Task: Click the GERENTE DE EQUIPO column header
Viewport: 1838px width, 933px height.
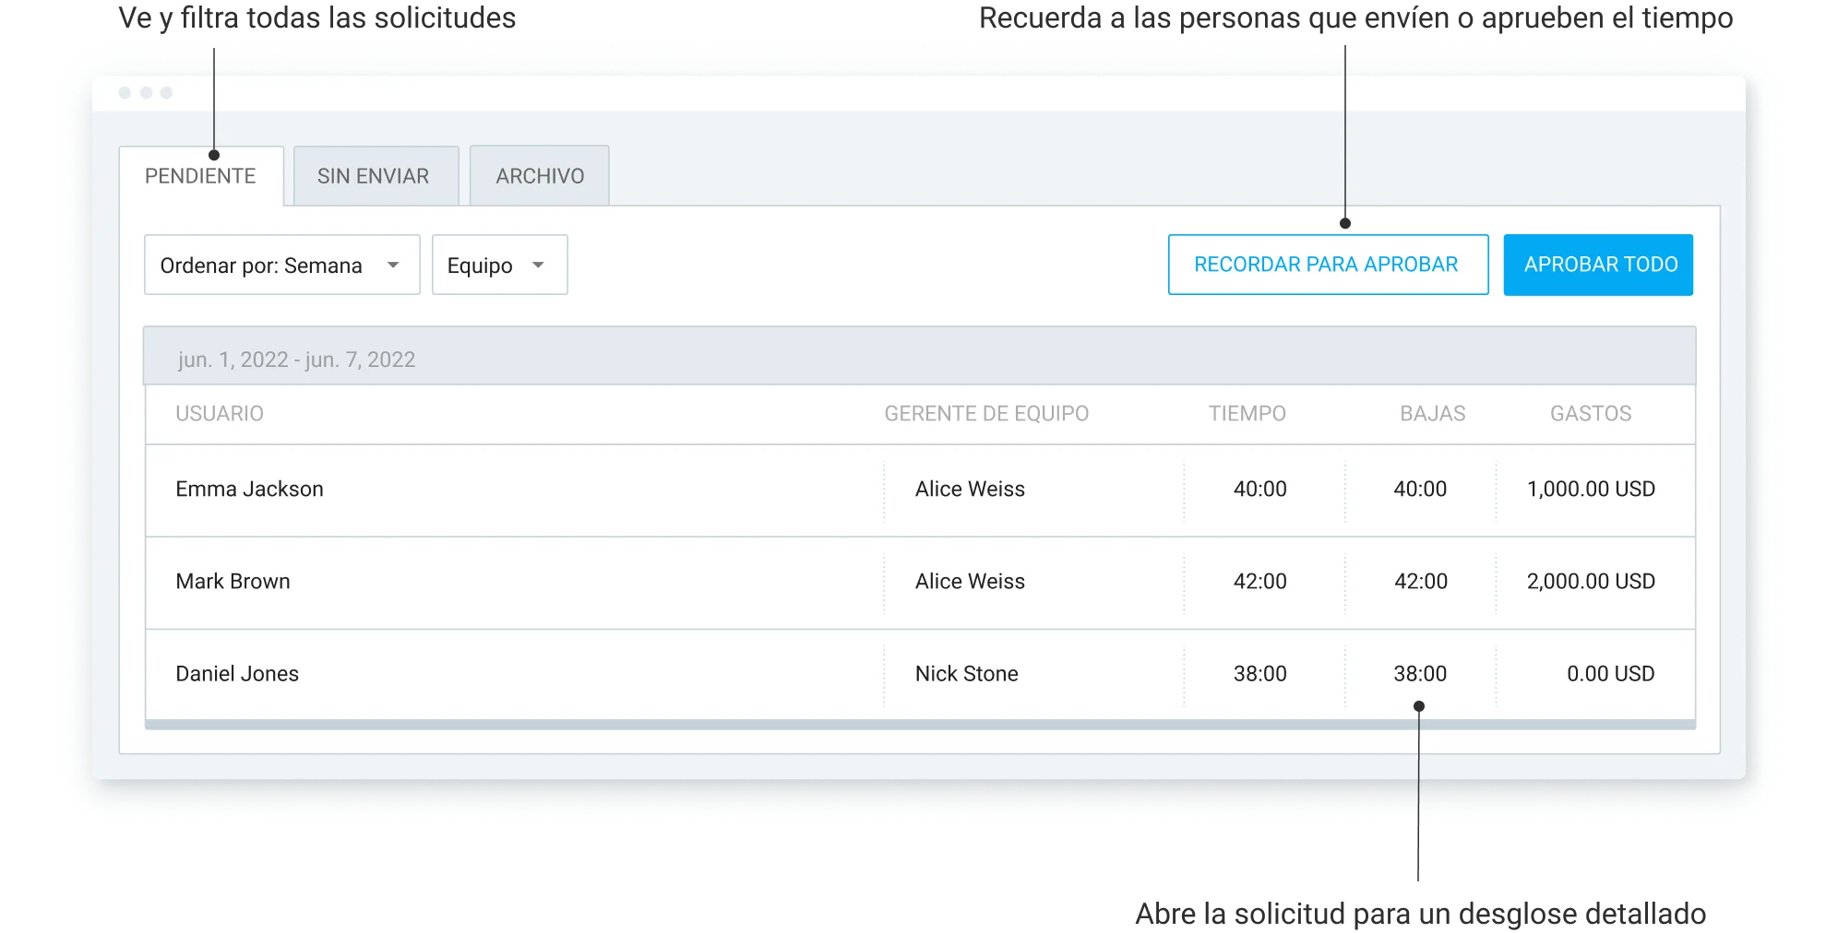Action: click(986, 413)
